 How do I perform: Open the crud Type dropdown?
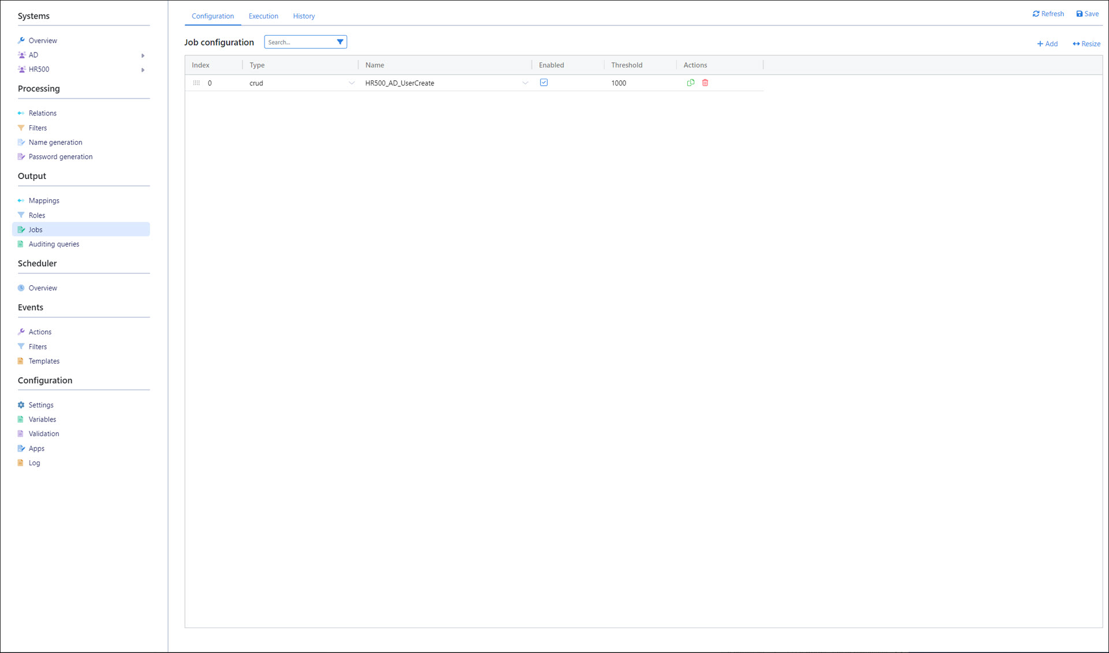(351, 83)
